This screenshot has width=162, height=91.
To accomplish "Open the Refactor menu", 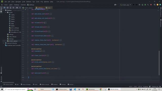I will [x=29, y=2].
